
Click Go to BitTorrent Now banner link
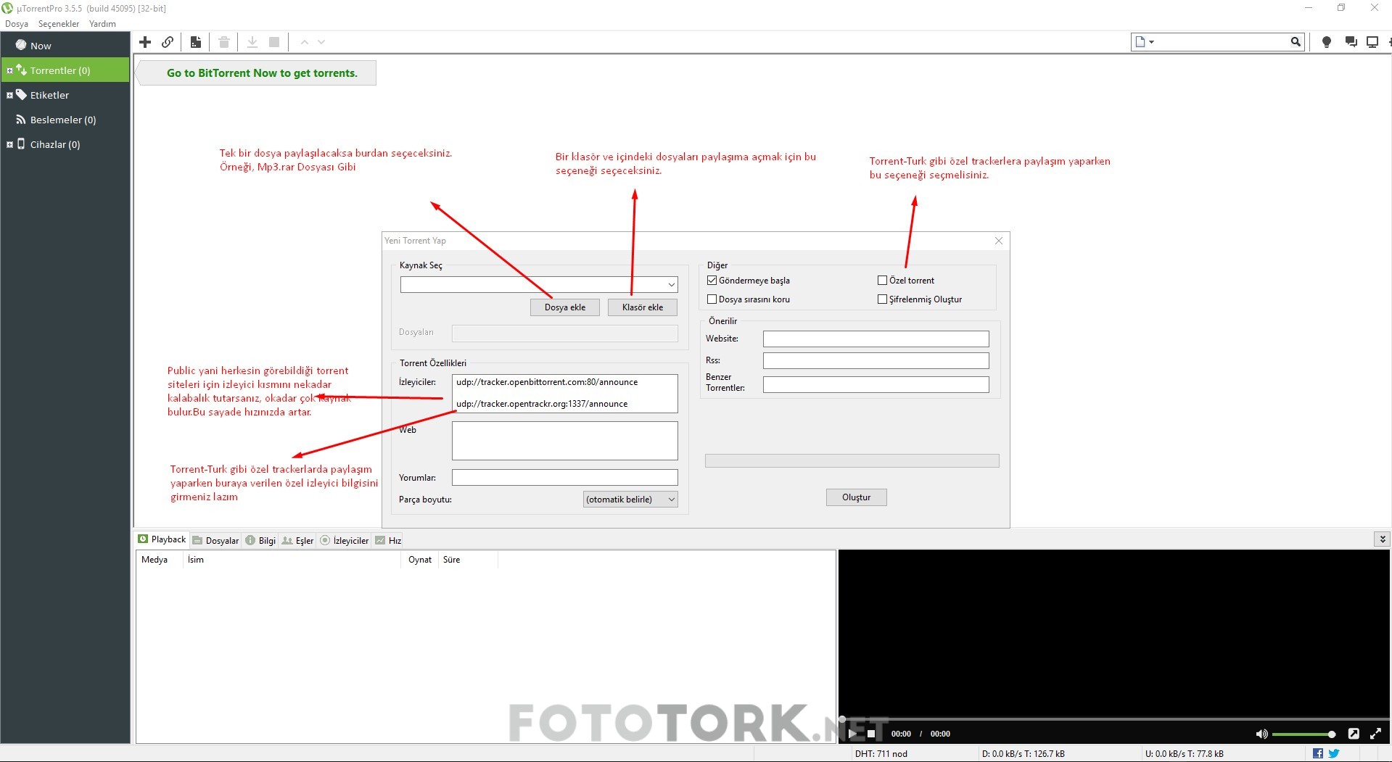point(262,73)
